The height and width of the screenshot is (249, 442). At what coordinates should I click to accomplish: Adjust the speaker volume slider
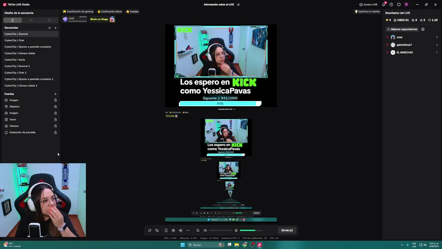click(x=220, y=230)
